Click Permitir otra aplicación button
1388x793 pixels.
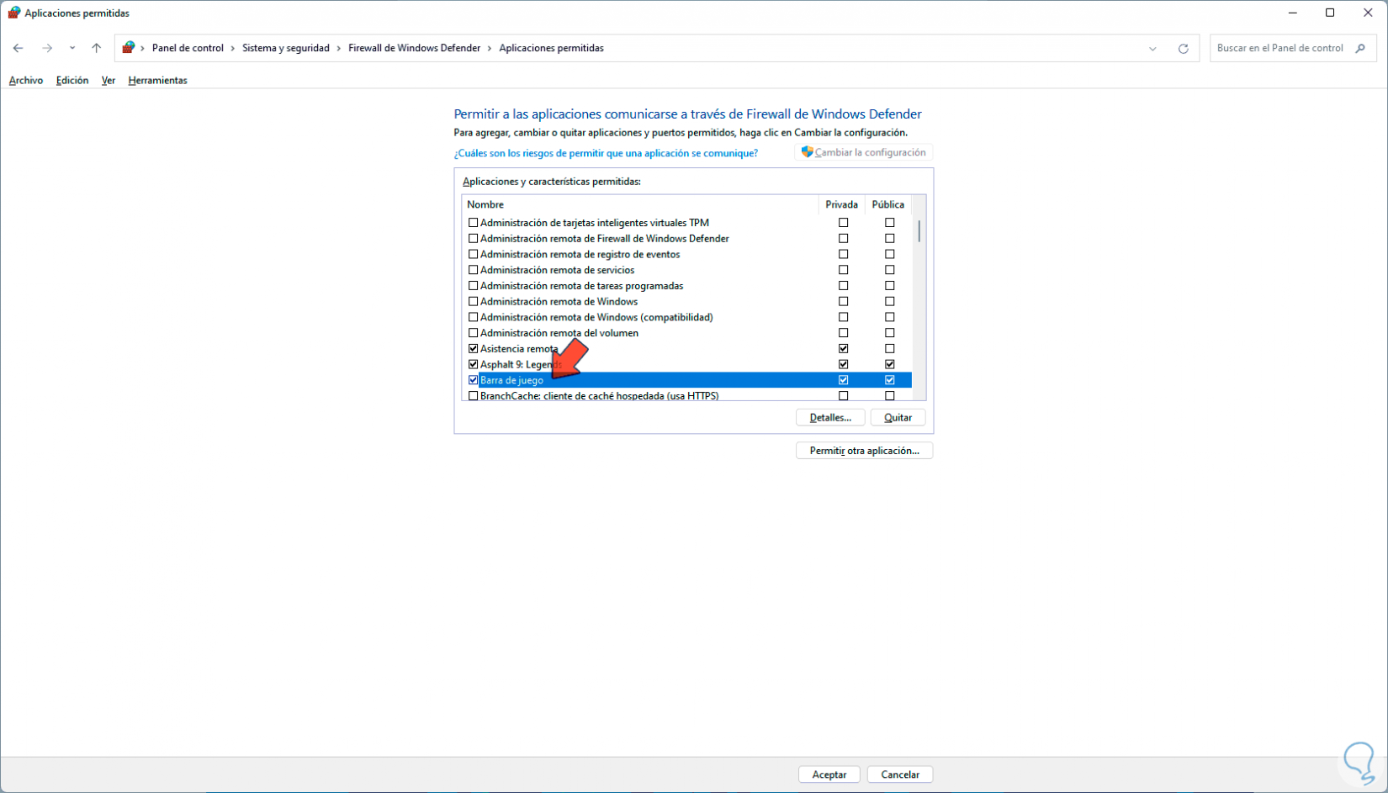864,451
